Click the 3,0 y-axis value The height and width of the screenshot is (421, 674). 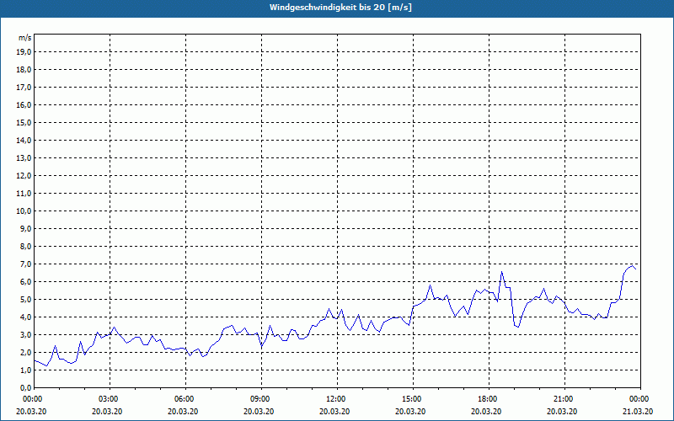point(26,334)
